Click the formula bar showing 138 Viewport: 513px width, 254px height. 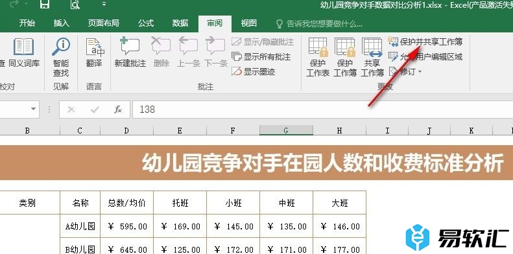pos(322,110)
